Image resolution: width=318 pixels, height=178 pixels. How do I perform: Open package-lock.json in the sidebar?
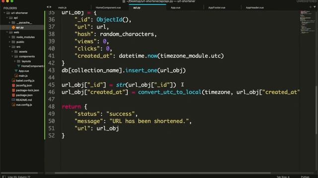(27, 90)
